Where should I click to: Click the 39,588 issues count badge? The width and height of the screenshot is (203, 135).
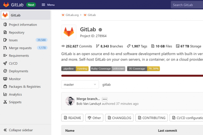click(42, 40)
